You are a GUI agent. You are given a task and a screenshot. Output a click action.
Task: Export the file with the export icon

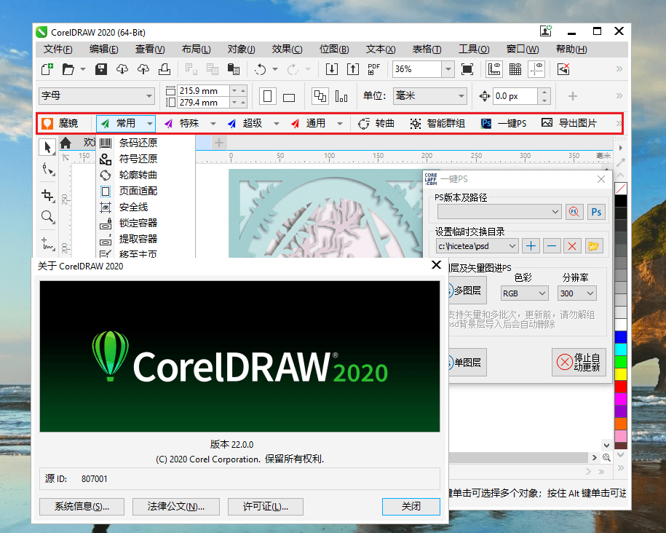[353, 69]
